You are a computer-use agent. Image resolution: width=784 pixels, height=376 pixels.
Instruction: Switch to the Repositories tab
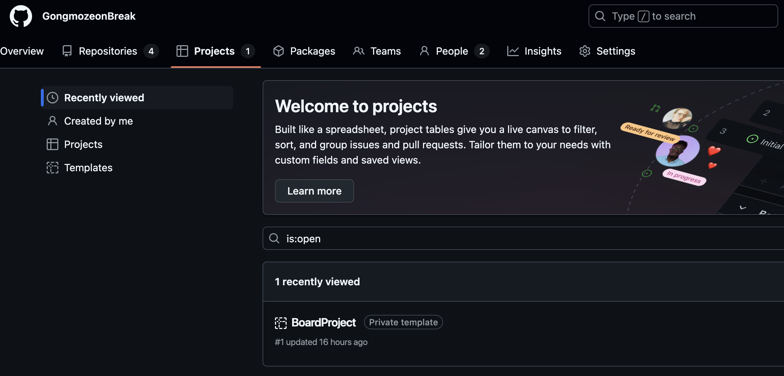[110, 51]
